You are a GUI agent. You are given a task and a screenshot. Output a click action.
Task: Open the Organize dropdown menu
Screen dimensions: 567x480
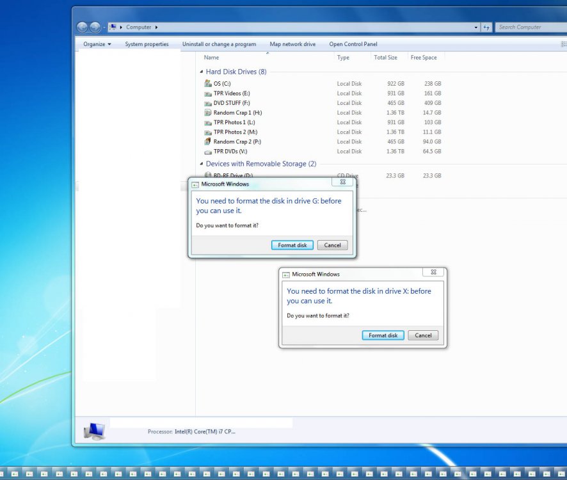tap(97, 44)
